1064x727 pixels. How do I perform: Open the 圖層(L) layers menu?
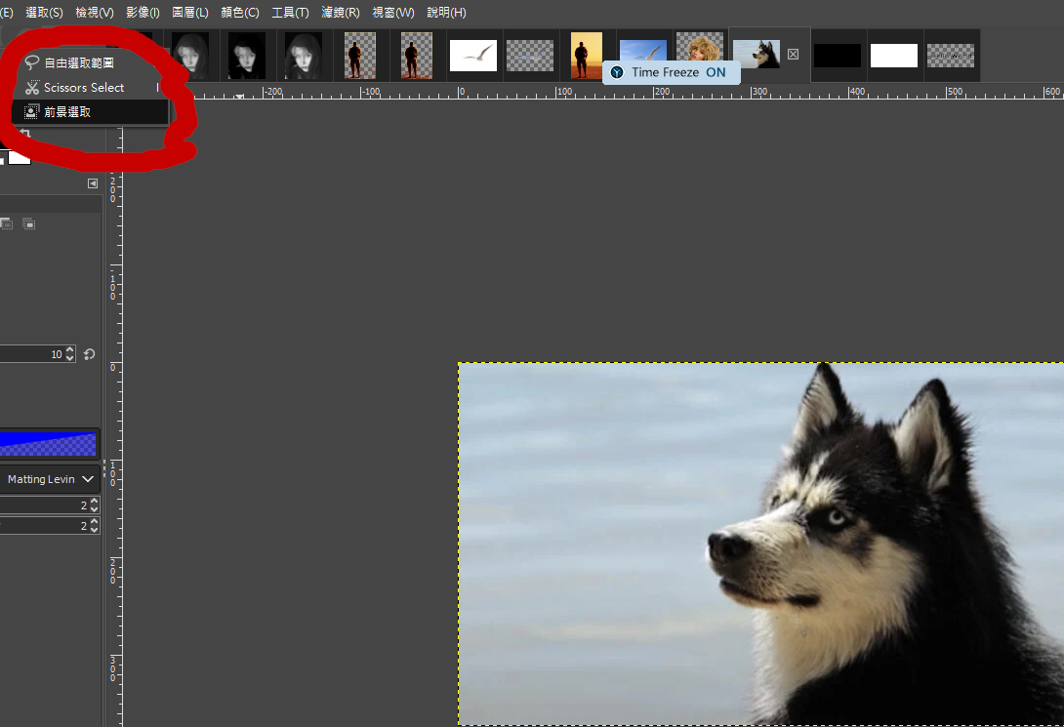click(190, 13)
